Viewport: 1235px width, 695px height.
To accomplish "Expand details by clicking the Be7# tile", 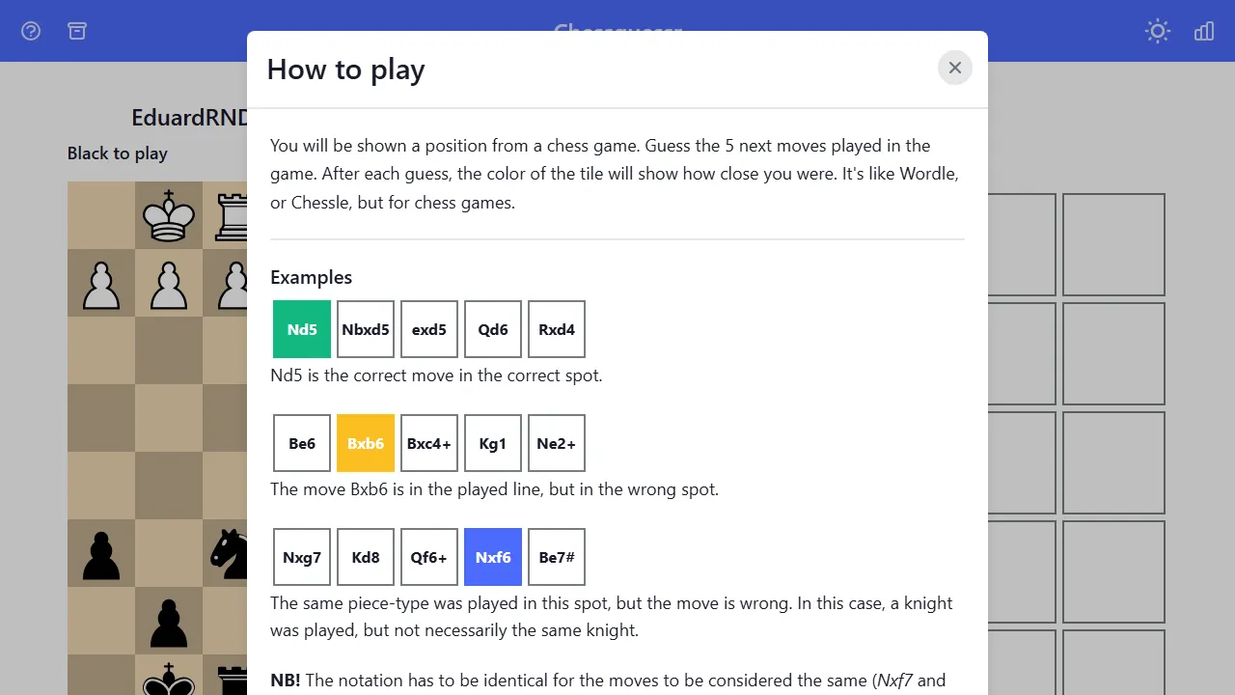I will point(556,557).
